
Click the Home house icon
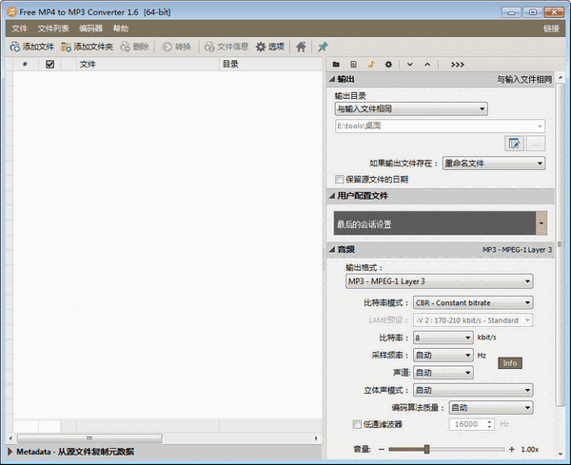(301, 47)
